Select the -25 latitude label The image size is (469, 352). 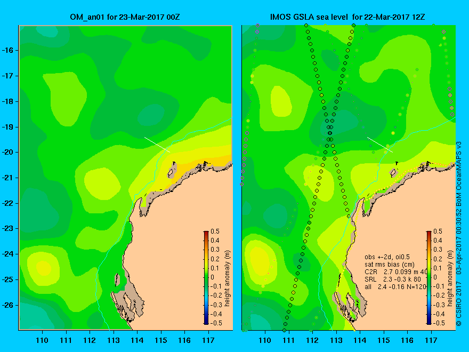7,279
